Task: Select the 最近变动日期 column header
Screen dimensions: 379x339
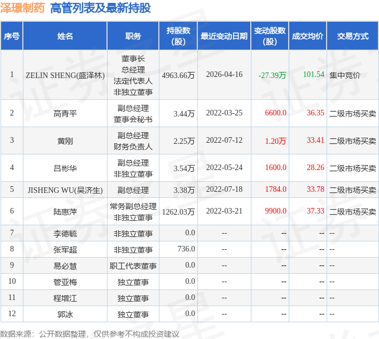Action: (224, 36)
